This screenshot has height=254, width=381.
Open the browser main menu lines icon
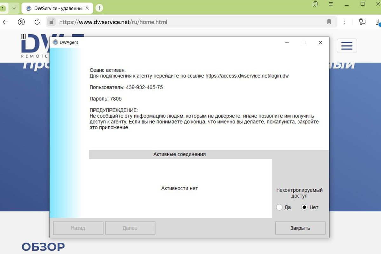(331, 4)
